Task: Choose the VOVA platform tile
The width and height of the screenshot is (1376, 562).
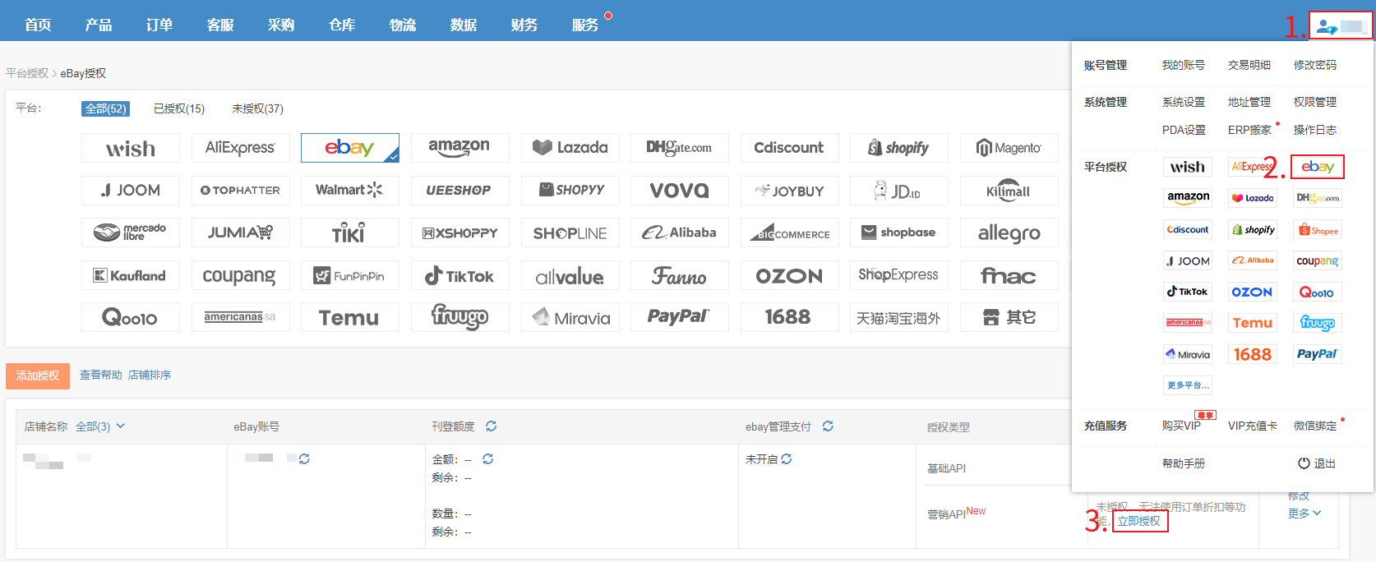Action: 679,190
